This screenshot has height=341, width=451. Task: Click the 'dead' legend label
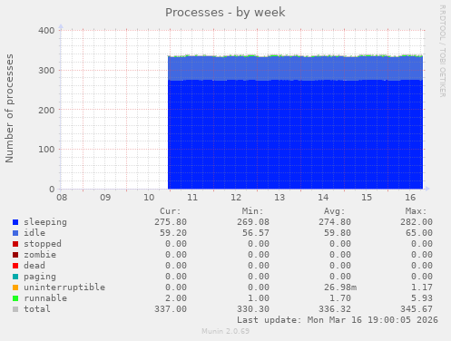[34, 266]
